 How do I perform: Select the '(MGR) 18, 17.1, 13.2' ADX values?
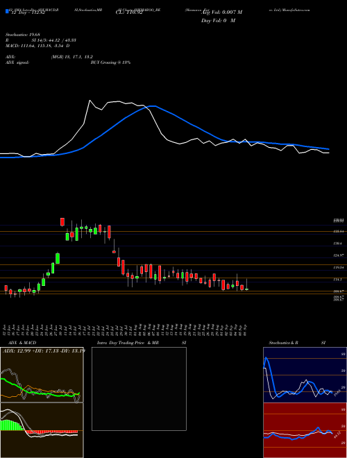72,57
